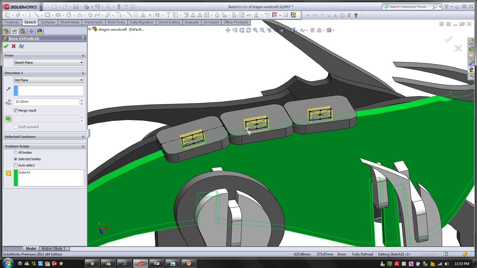Screen dimensions: 477x268
Task: Select the Line sketch tool
Action: 36,15
